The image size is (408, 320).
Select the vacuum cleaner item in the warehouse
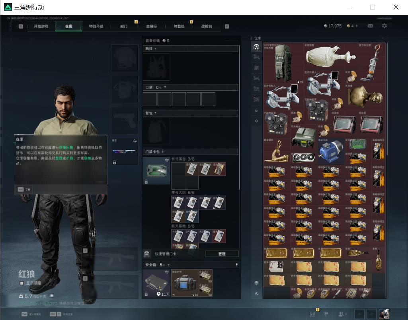[372, 62]
